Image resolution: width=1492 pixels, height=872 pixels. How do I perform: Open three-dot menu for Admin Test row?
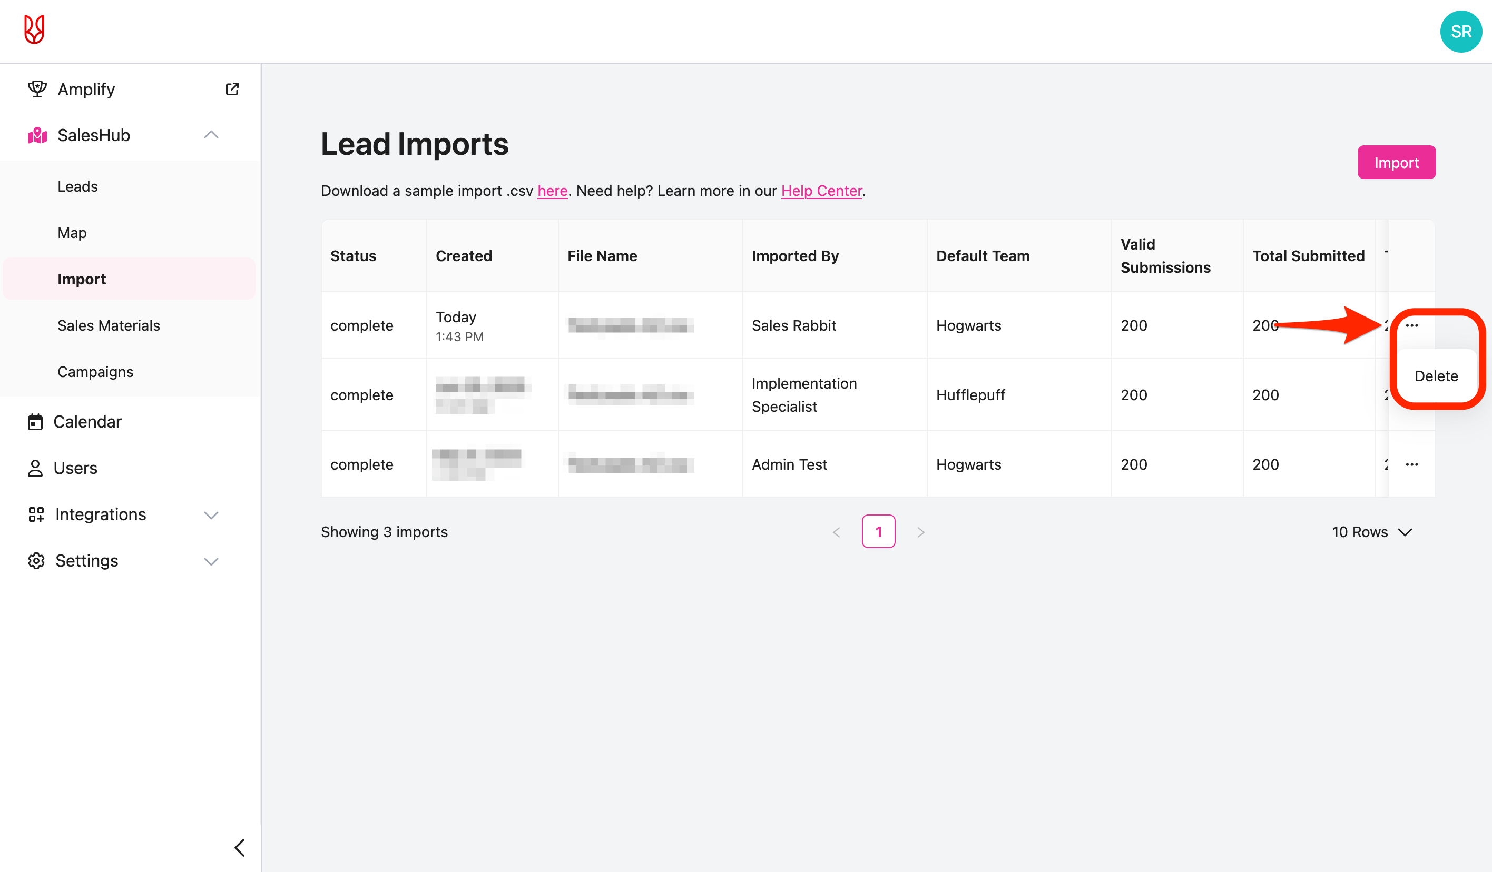point(1411,464)
